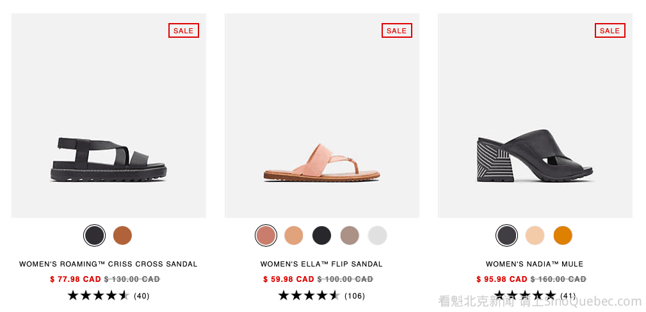This screenshot has height=312, width=646.
Task: Click the black Nadia mule product image
Action: click(x=535, y=157)
